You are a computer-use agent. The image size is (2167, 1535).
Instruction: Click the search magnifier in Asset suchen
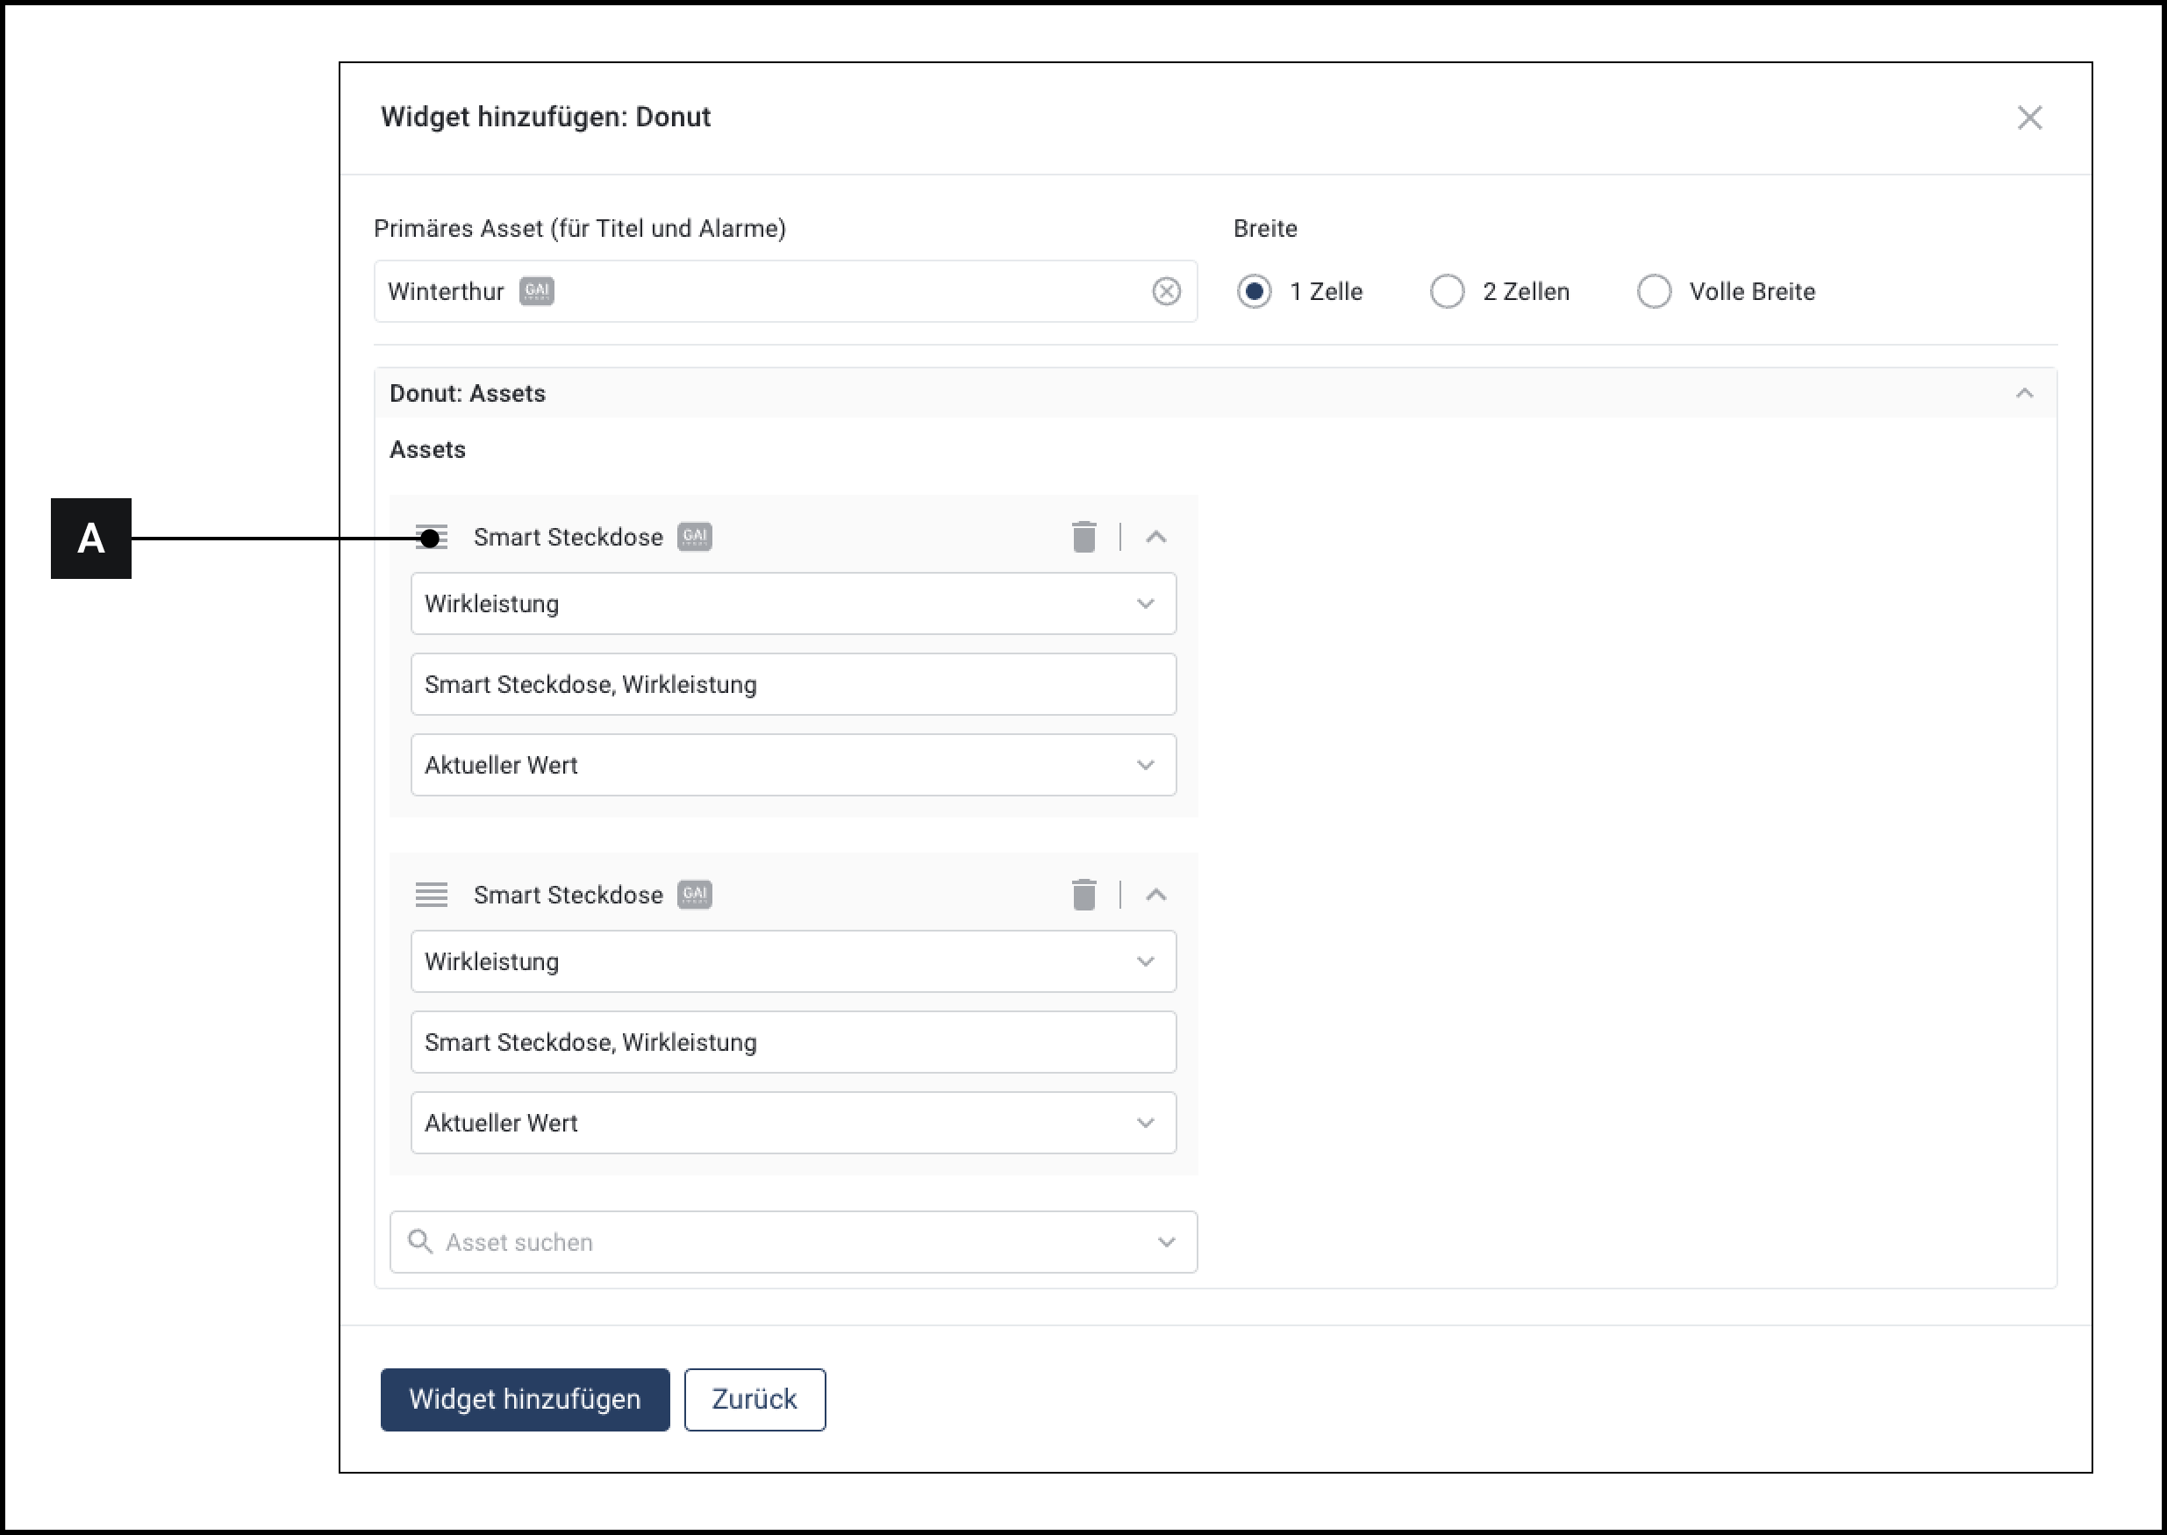click(x=419, y=1242)
